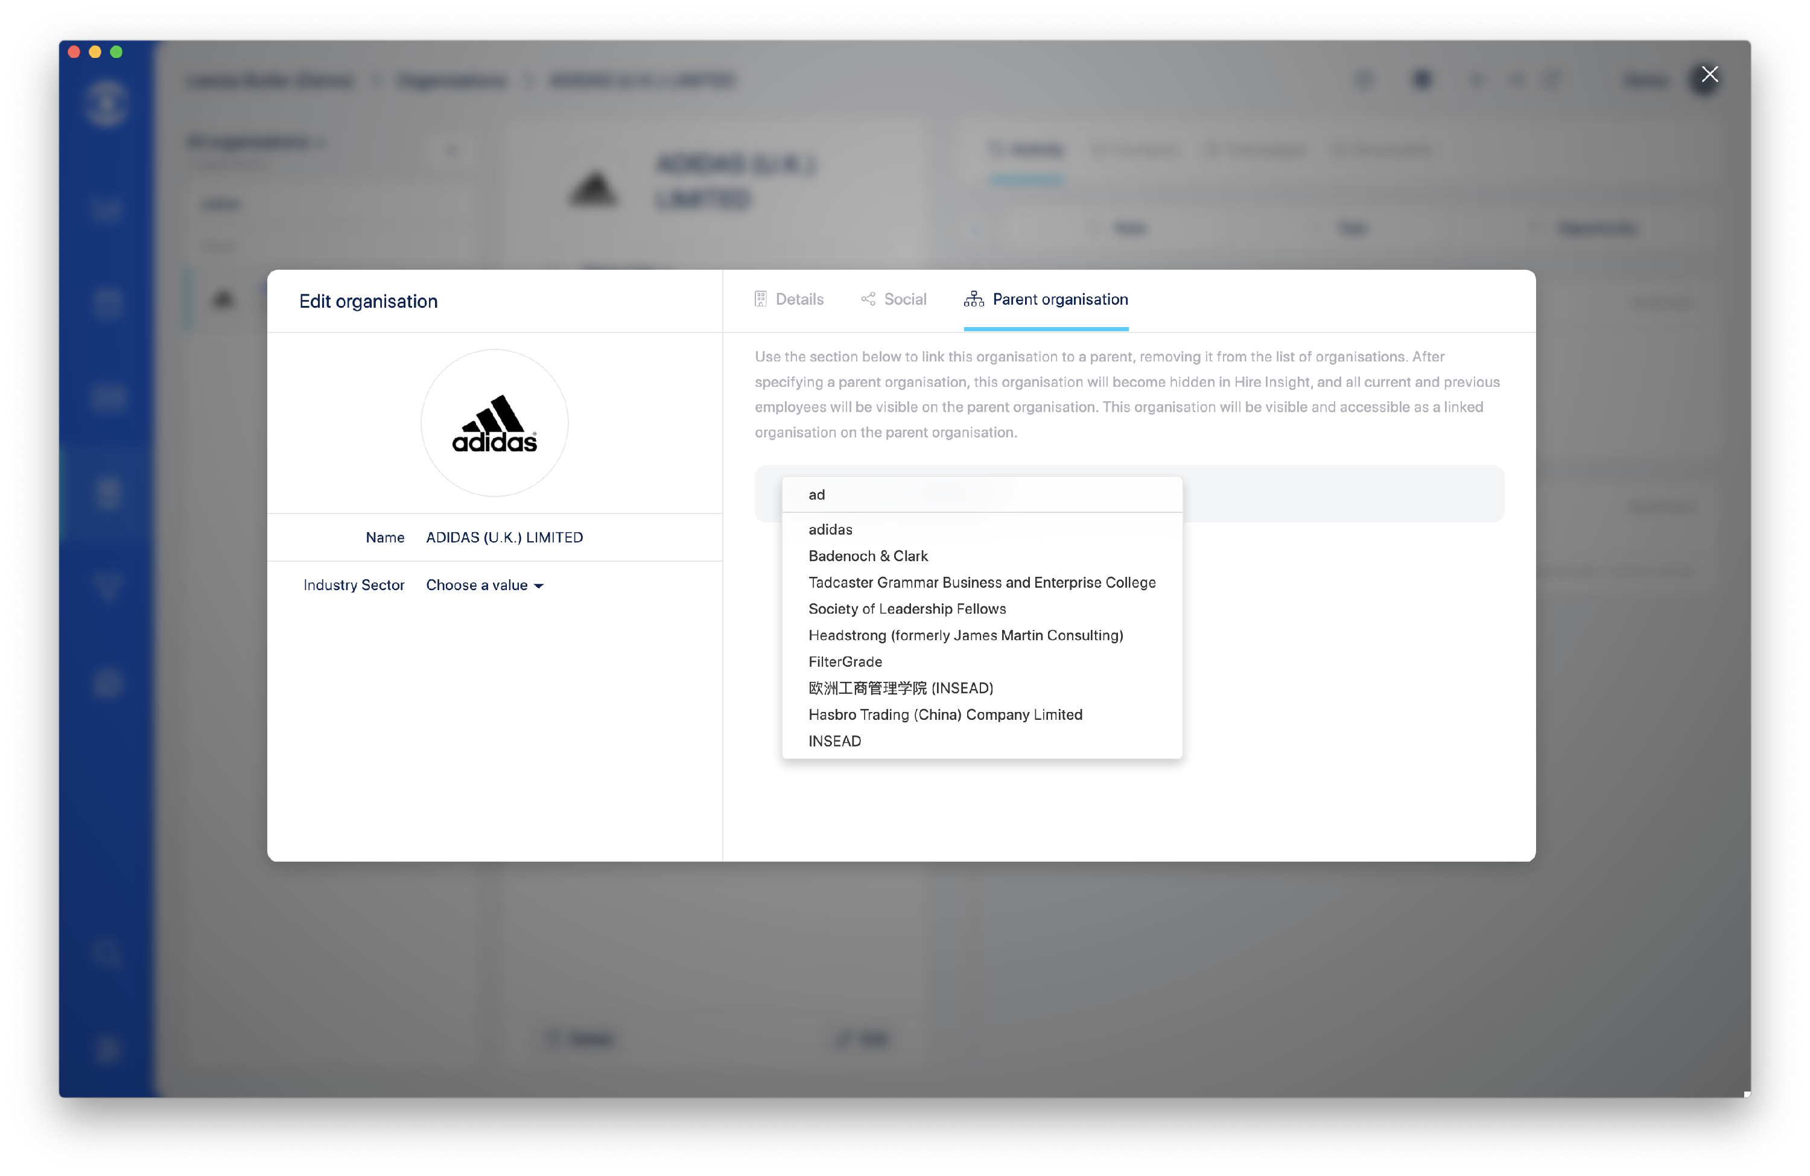
Task: Click the adidas logo thumbnail
Action: [494, 423]
